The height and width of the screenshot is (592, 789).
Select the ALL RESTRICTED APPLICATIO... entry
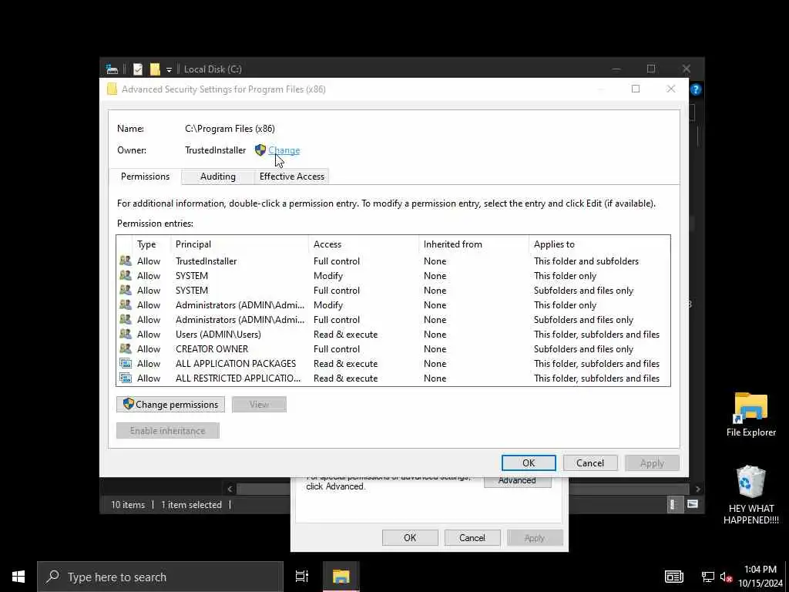pos(393,378)
